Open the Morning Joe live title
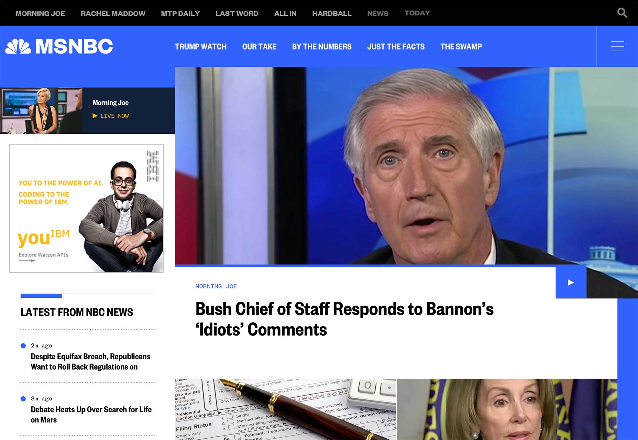 [110, 102]
